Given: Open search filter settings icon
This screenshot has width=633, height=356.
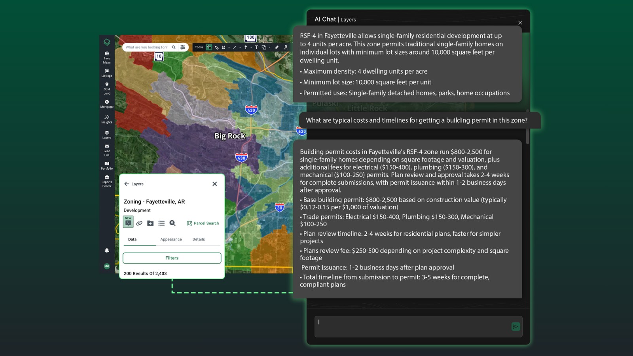Looking at the screenshot, I should (183, 47).
